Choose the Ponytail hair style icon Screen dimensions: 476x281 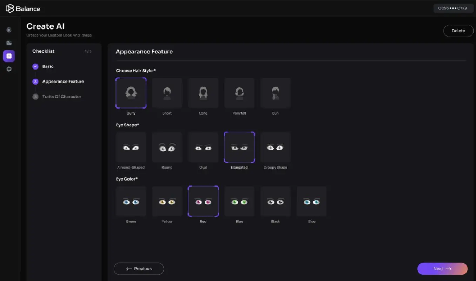[x=239, y=93]
